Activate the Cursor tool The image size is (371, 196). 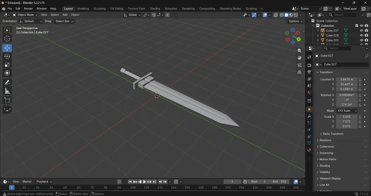click(7, 39)
